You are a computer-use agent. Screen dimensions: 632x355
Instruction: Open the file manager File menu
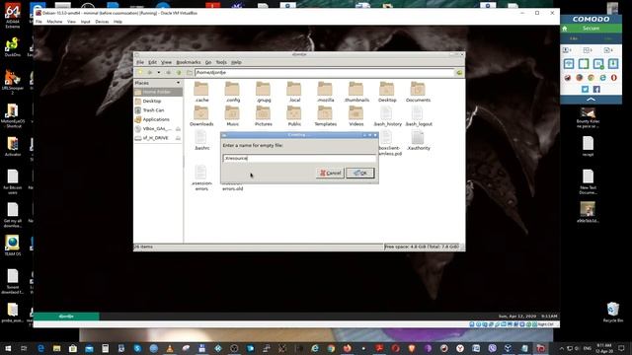(140, 62)
